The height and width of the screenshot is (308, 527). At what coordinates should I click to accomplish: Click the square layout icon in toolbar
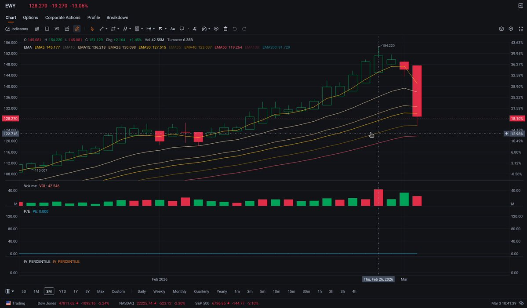pos(47,29)
